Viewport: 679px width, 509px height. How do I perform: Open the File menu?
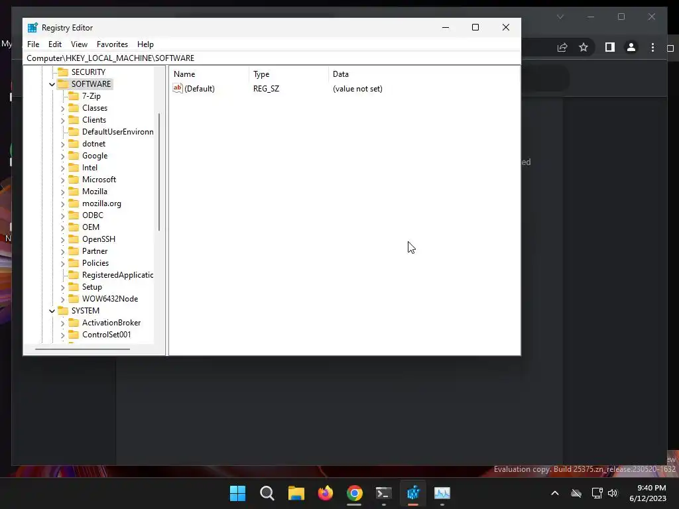coord(33,44)
